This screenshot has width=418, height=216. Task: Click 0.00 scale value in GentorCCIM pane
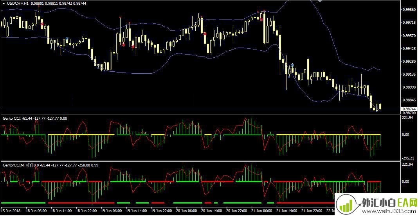[x=405, y=181]
